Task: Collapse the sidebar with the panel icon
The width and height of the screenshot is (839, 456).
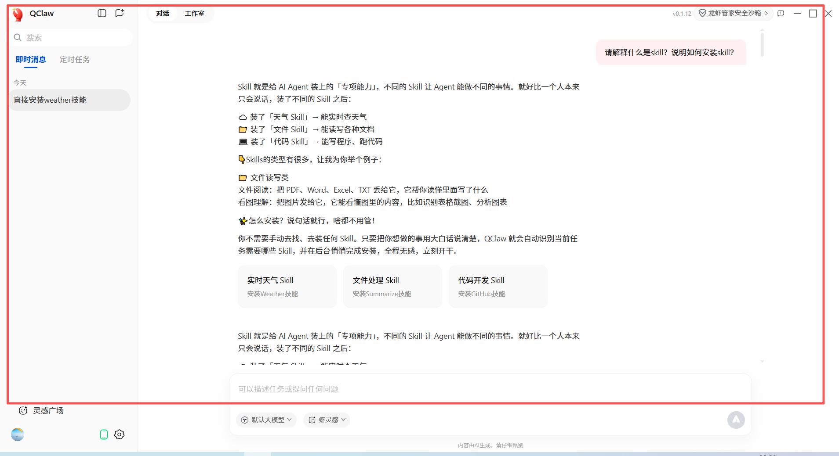Action: 102,13
